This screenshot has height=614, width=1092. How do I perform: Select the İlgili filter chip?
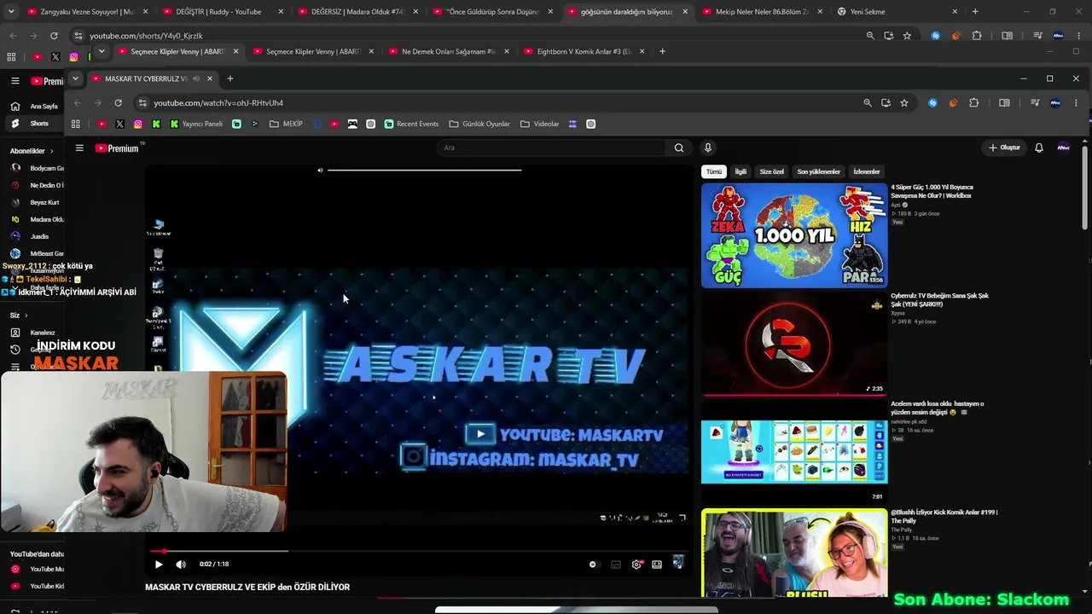point(741,171)
